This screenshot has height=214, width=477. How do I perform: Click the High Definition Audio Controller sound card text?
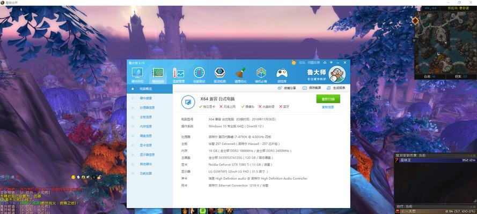tap(258, 179)
